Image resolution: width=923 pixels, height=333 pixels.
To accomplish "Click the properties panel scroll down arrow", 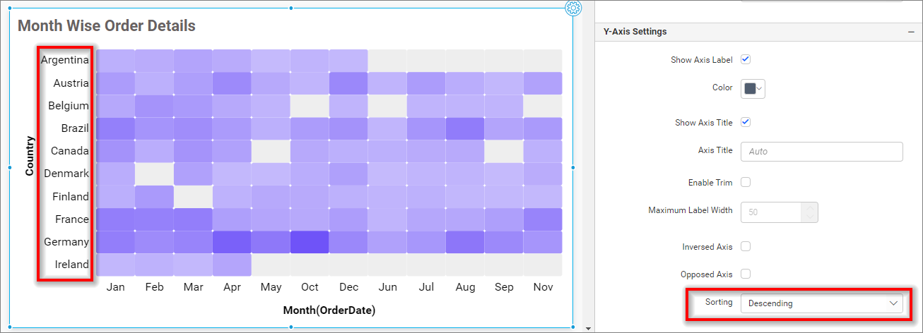I will click(x=588, y=328).
